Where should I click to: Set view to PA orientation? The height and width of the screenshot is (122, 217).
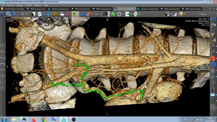point(3,52)
